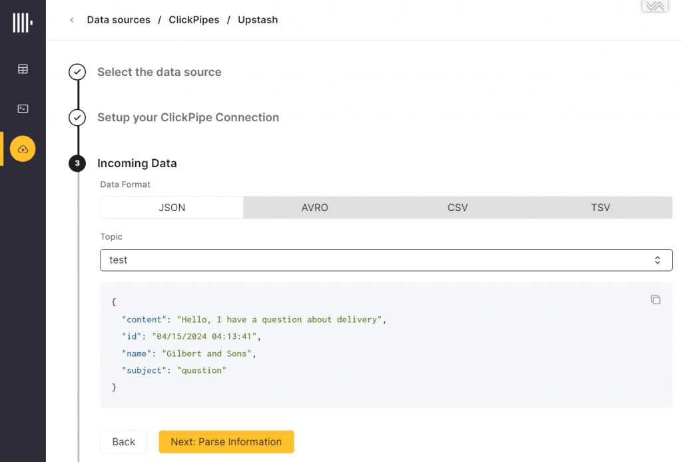
Task: Select JSON data format
Action: click(172, 208)
